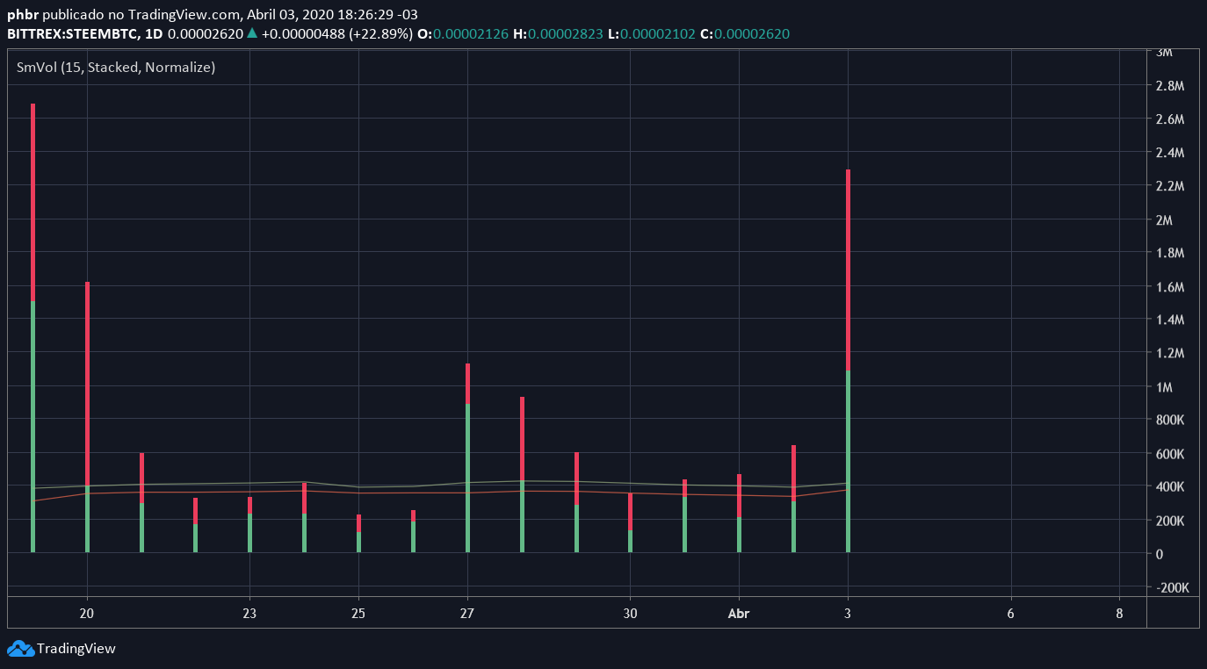Image resolution: width=1207 pixels, height=669 pixels.
Task: Click the date label 30 on time axis
Action: [x=630, y=613]
